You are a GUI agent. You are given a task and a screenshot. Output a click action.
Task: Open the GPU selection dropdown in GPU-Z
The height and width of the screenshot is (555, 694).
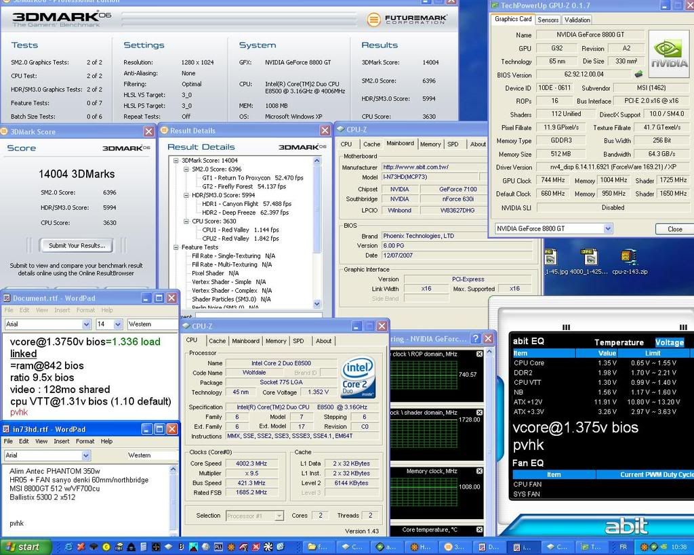click(607, 229)
